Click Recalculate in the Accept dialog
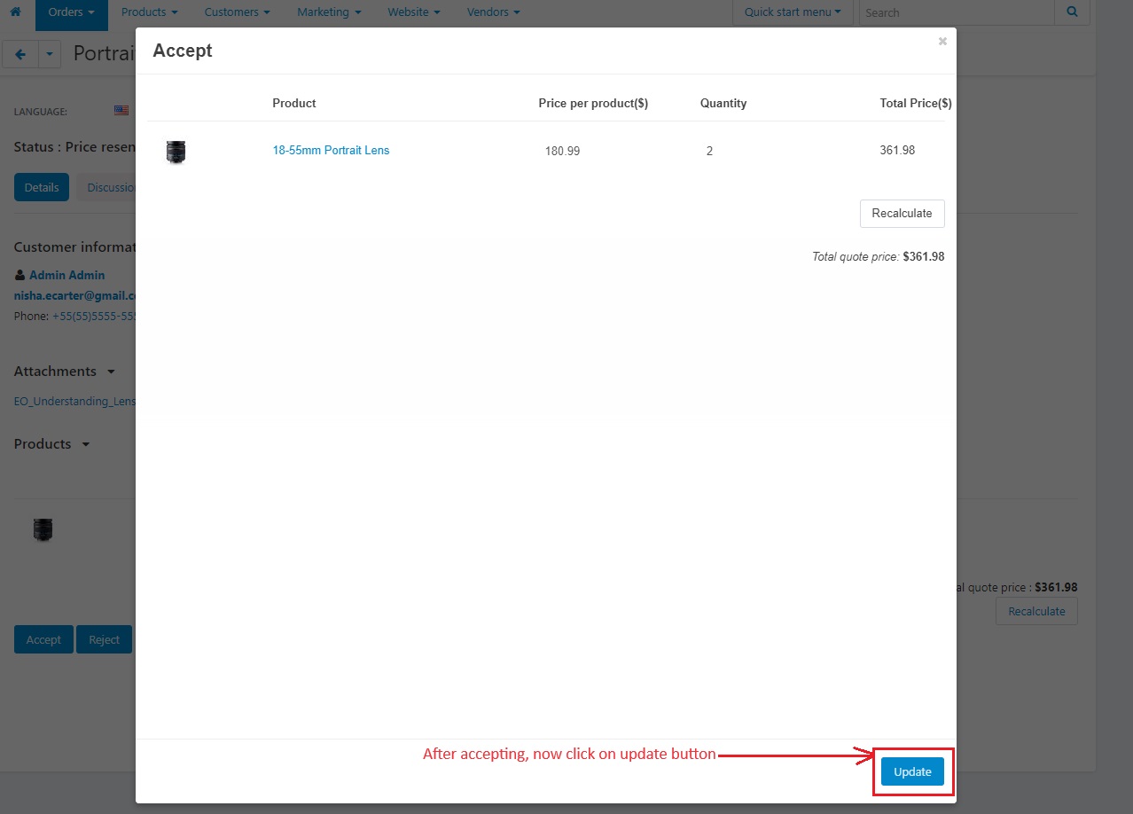The height and width of the screenshot is (814, 1133). click(902, 213)
